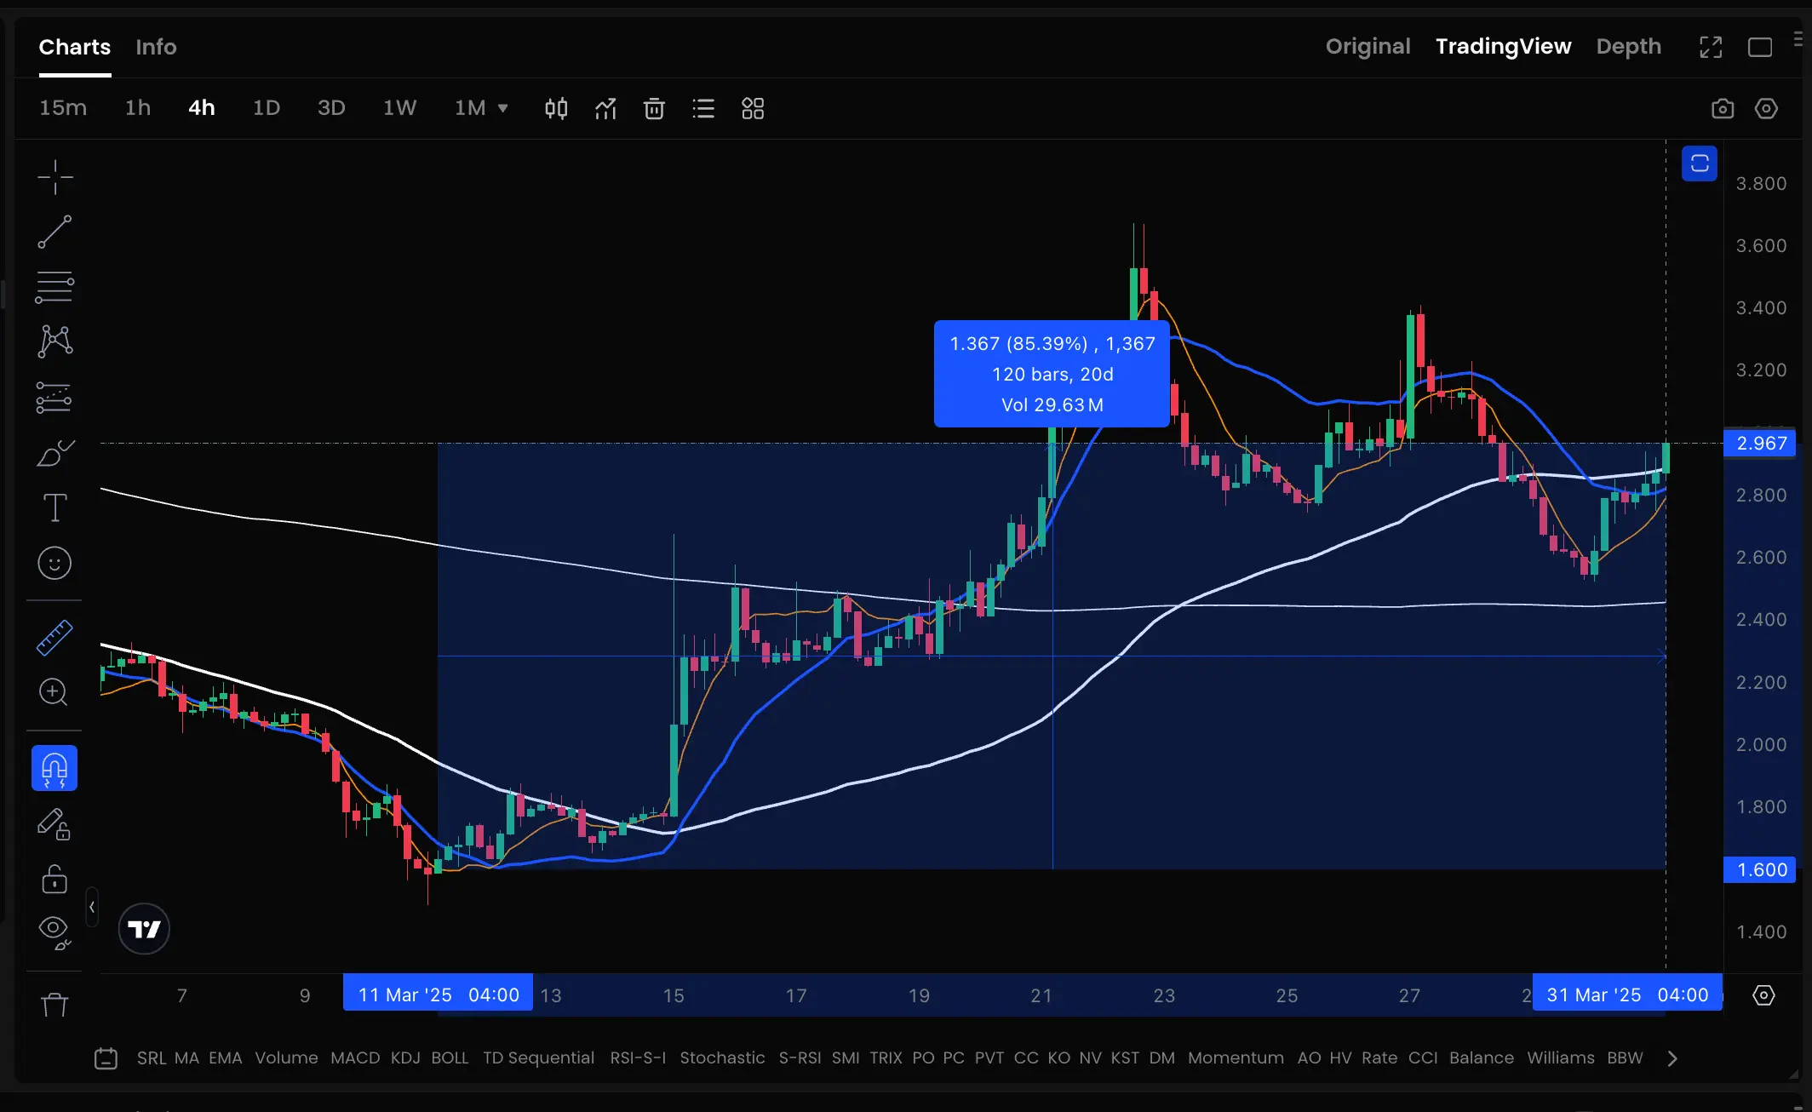Toggle lock all drawing tools
This screenshot has width=1812, height=1112.
[x=54, y=879]
